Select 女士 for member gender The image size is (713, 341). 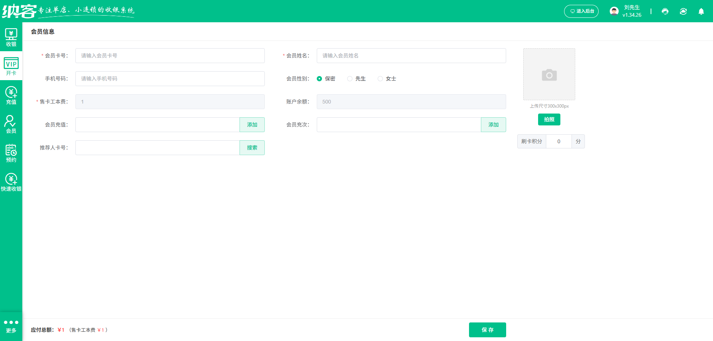[380, 79]
